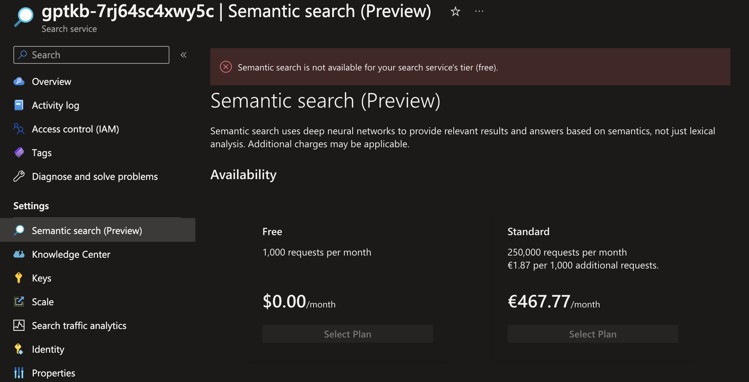The width and height of the screenshot is (749, 382).
Task: Open the Tags page
Action: [42, 153]
